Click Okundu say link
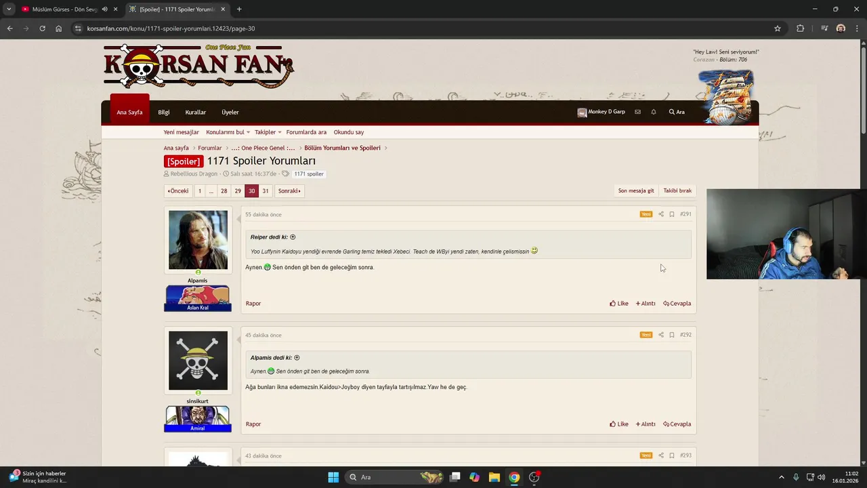867x488 pixels. (349, 132)
